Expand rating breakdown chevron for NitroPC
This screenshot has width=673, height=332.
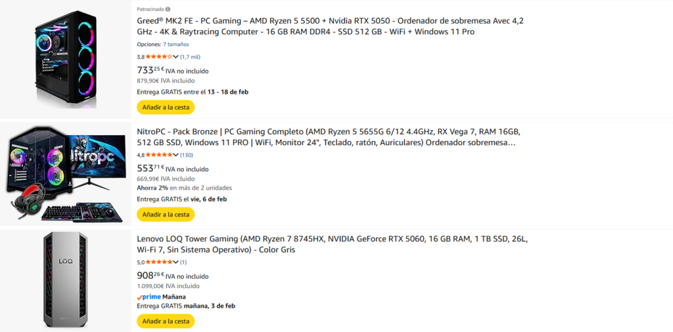click(176, 156)
